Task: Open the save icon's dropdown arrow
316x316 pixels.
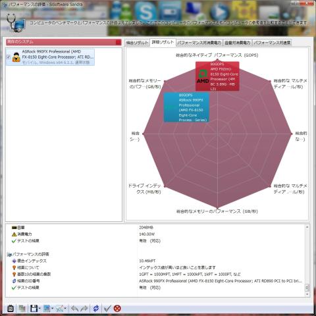Action: (x=39, y=309)
